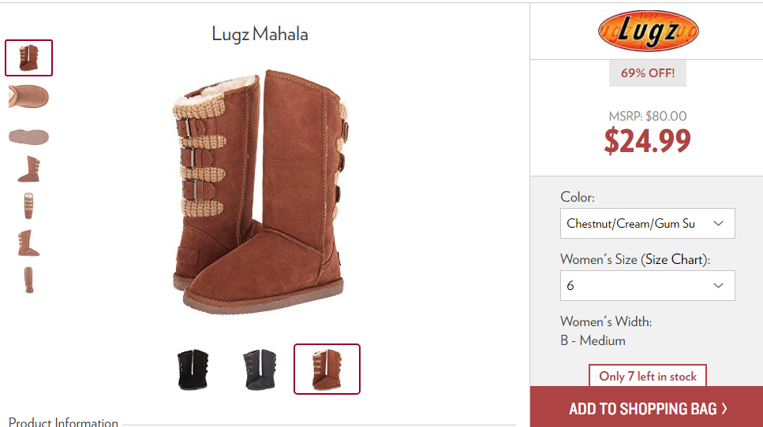763x427 pixels.
Task: Click the Only 7 left in stock label
Action: click(x=648, y=376)
